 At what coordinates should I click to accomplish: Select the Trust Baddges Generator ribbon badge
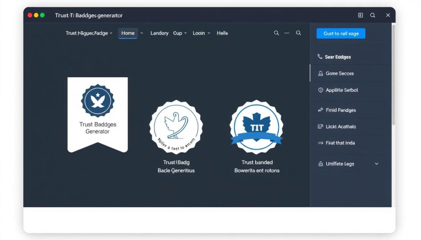pyautogui.click(x=97, y=114)
